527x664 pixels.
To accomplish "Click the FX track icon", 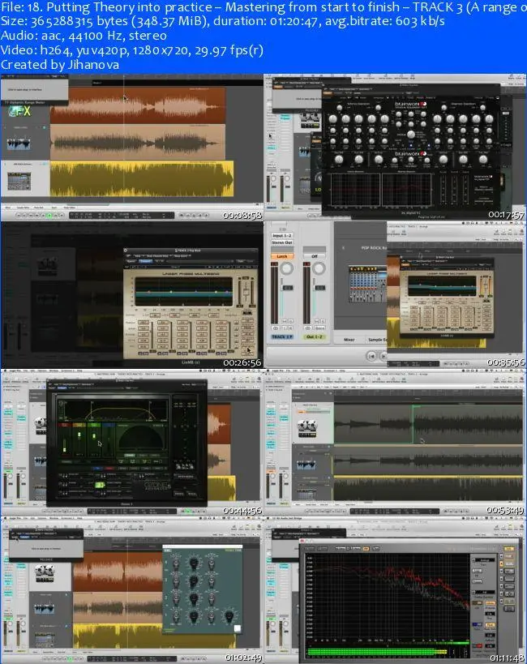I will pyautogui.click(x=19, y=111).
